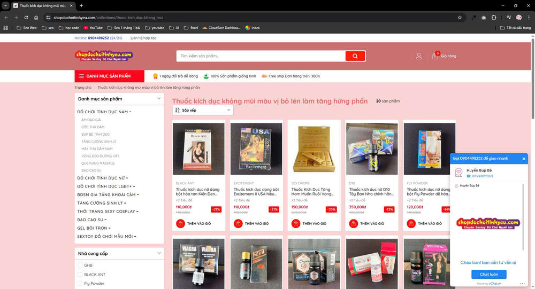Image resolution: width=535 pixels, height=289 pixels.
Task: Collapse the Danh mục sản phẩm panel
Action: pos(159,99)
